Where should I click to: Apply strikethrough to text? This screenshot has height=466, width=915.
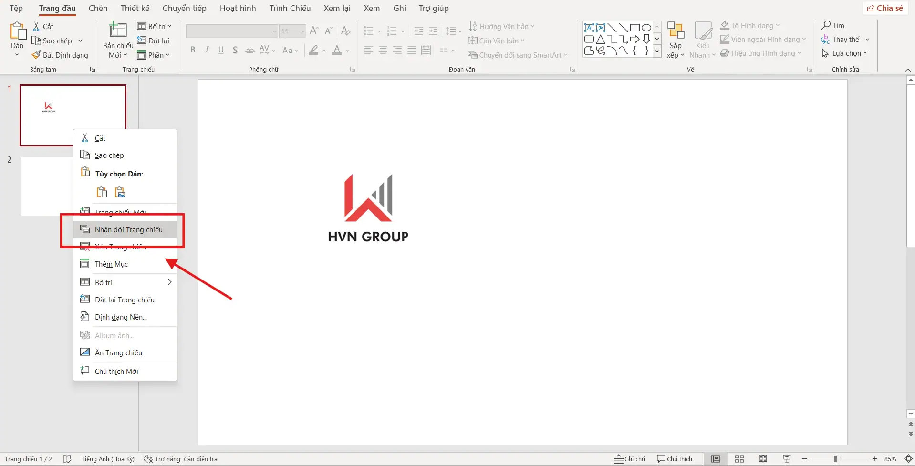250,50
